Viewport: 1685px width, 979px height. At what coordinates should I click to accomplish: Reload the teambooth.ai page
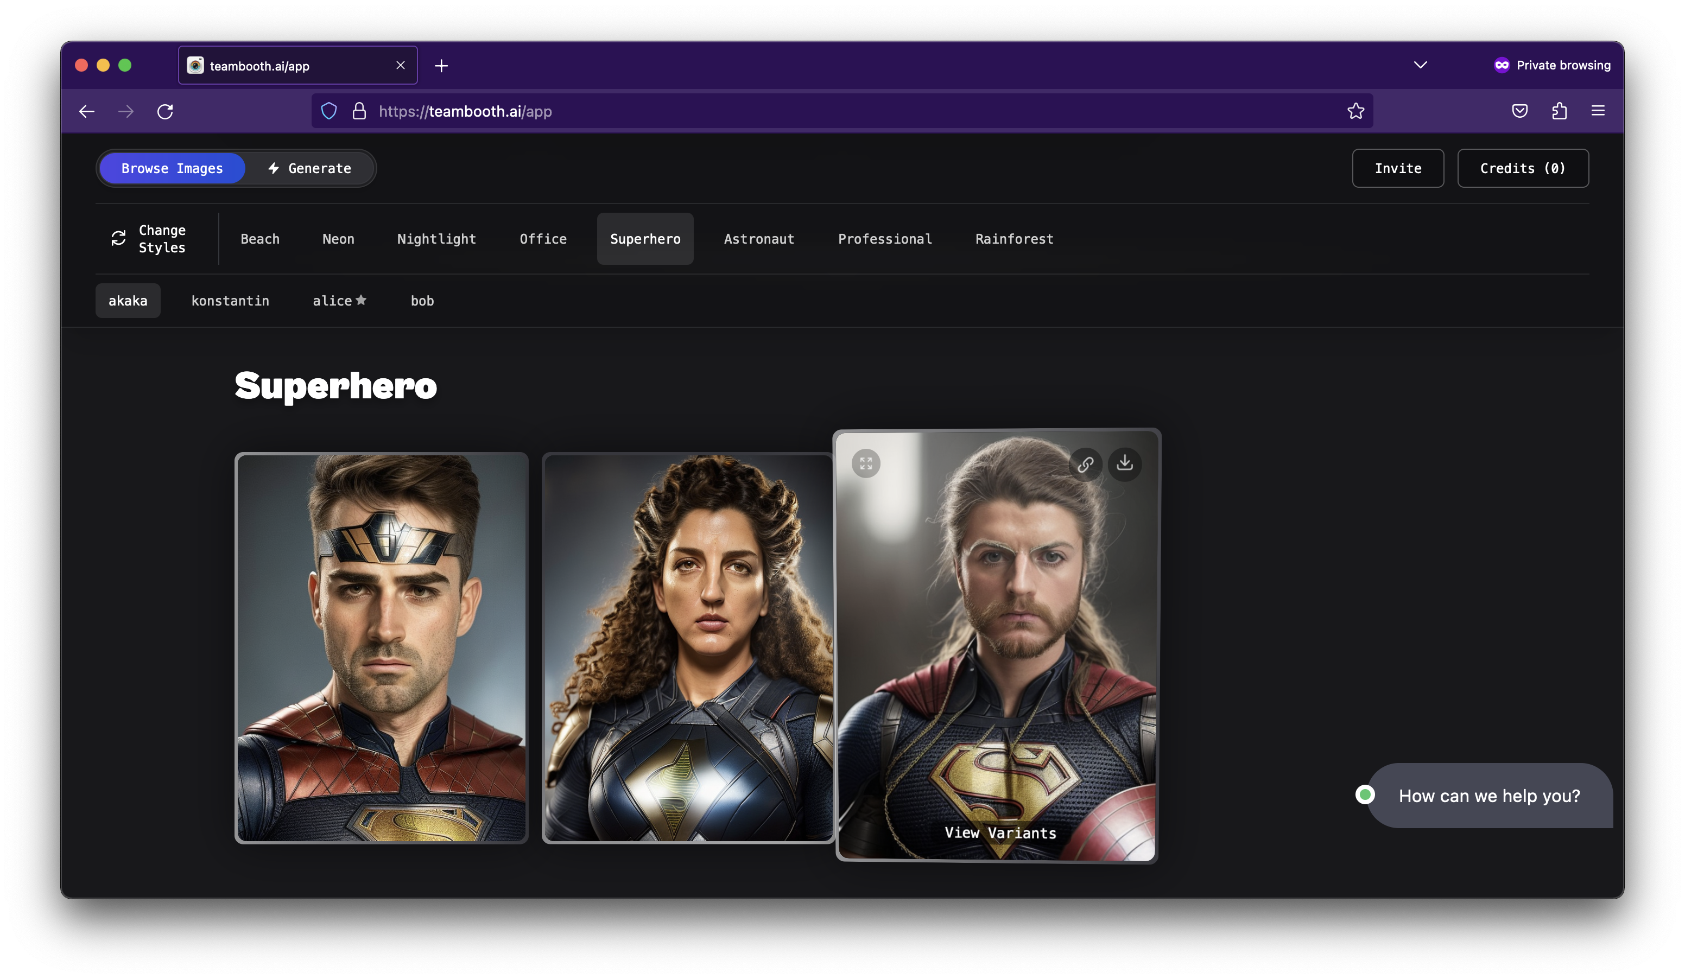tap(165, 111)
